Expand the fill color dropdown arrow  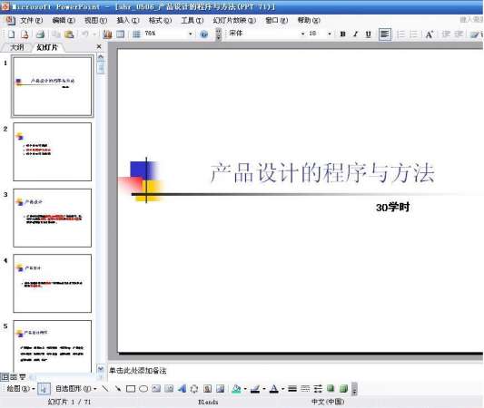pos(245,389)
